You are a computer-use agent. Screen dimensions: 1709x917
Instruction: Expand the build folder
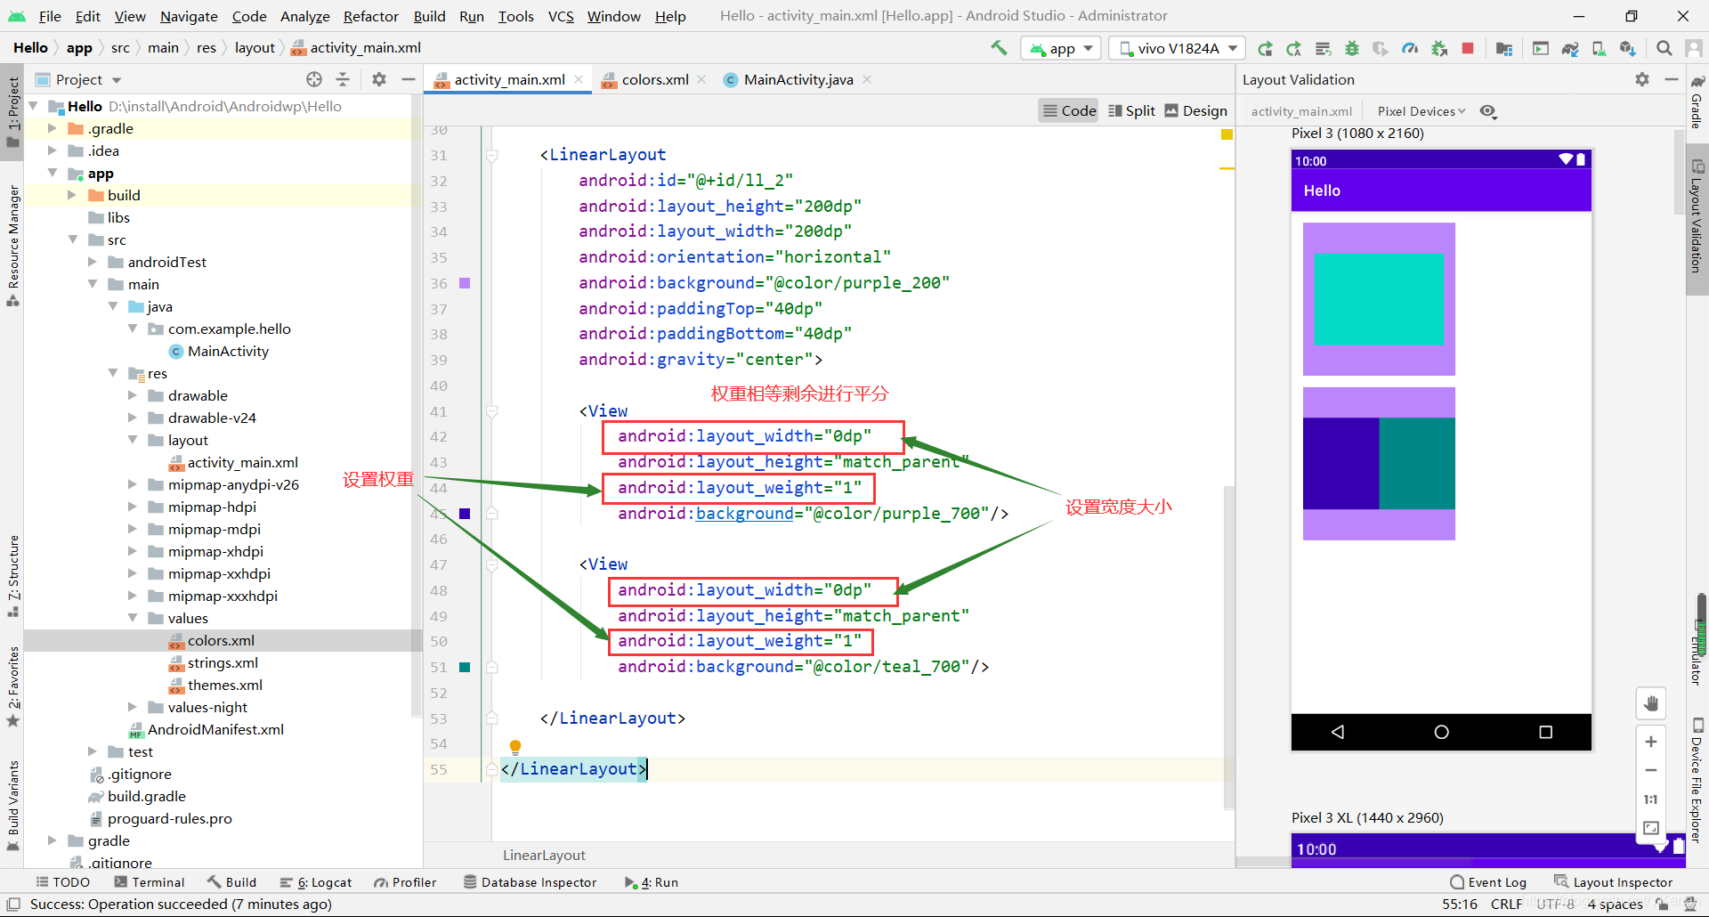point(72,195)
